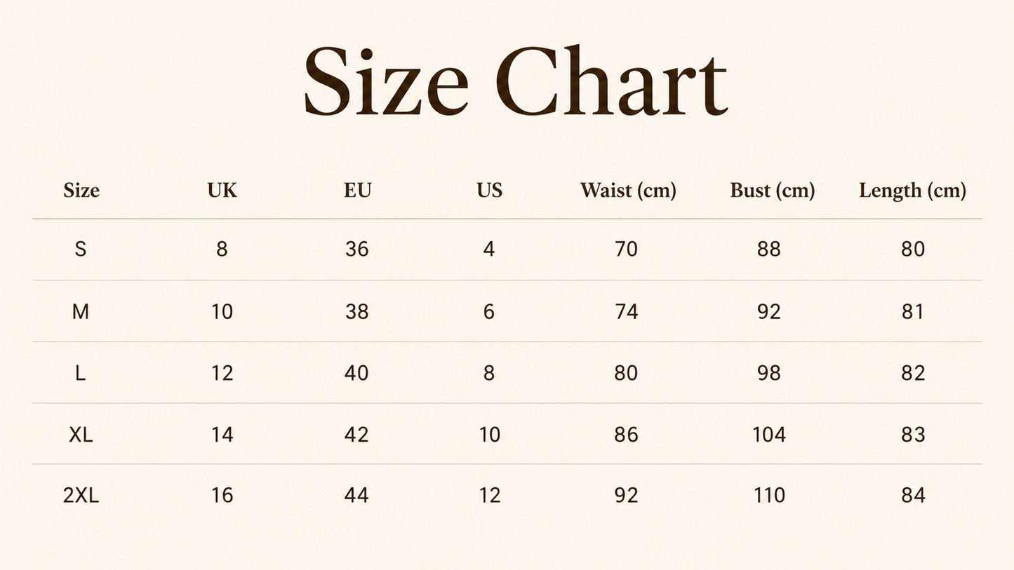Select length value 84 cell
Screen dimensions: 1014x570
(x=913, y=496)
